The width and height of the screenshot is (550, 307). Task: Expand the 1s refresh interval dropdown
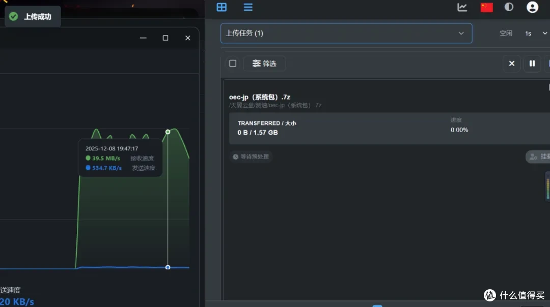536,33
